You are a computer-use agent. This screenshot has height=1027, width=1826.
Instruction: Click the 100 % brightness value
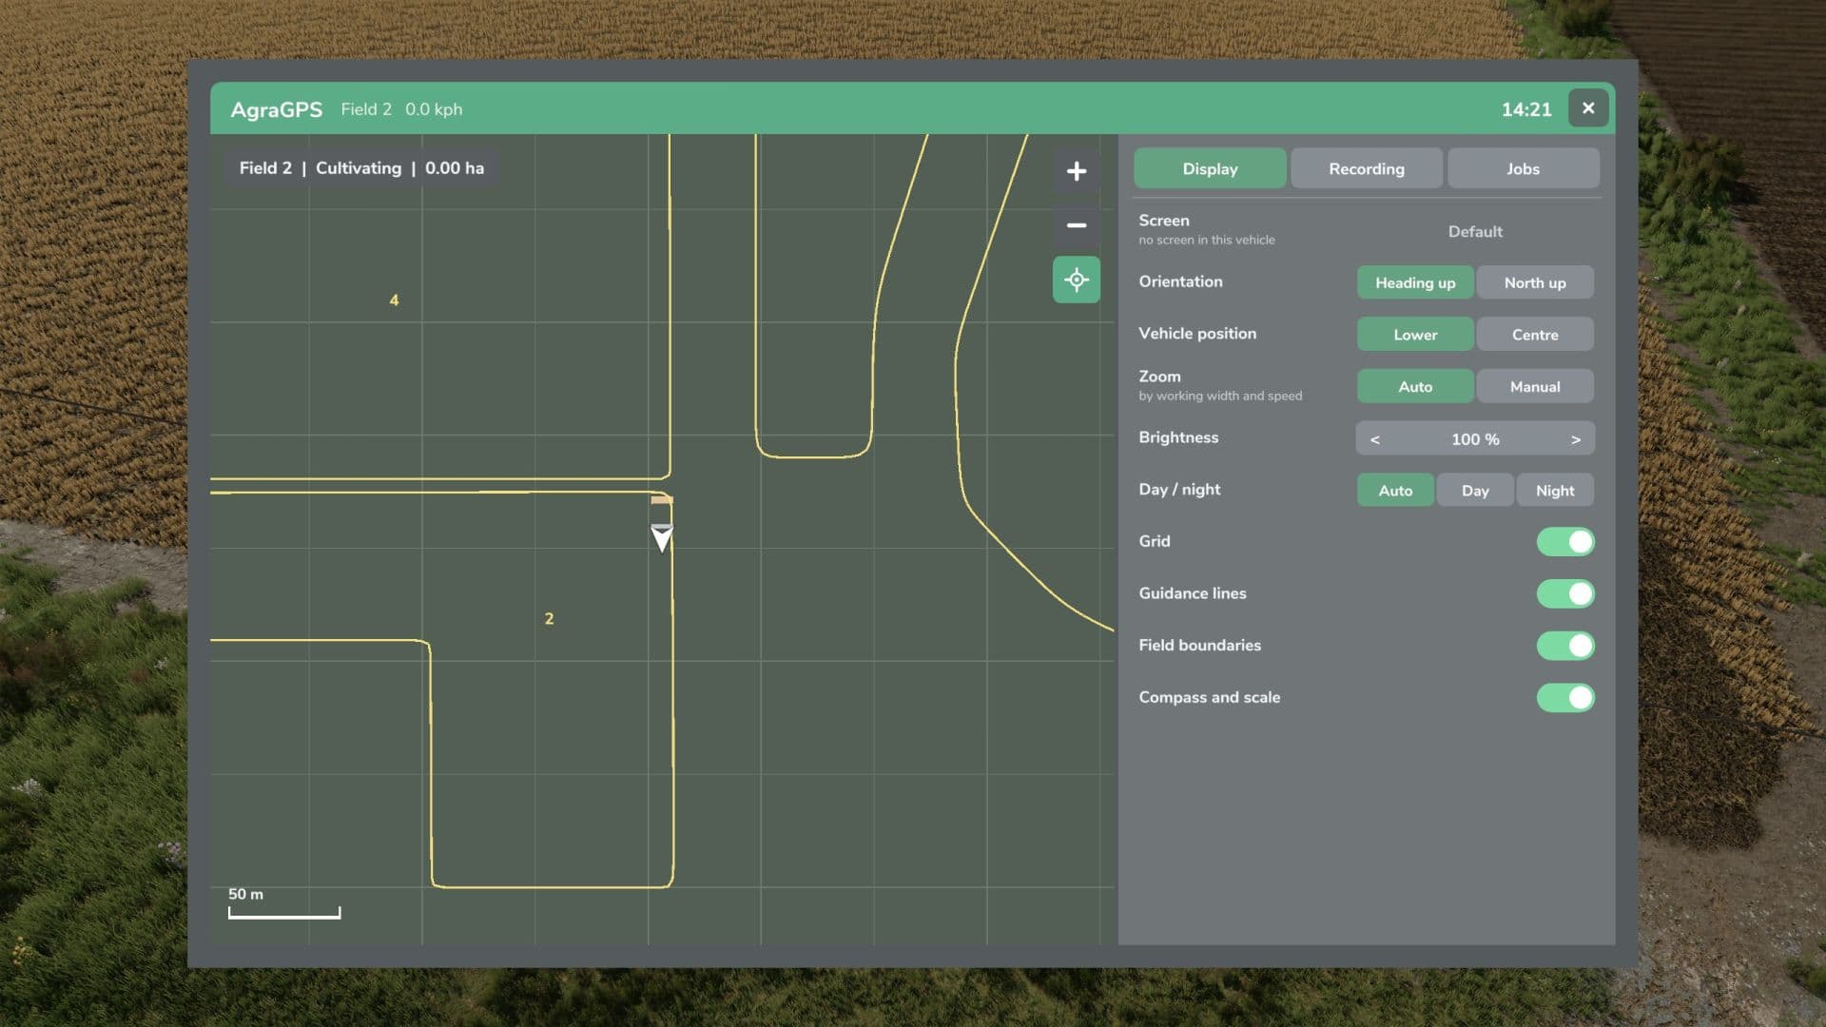1475,439
